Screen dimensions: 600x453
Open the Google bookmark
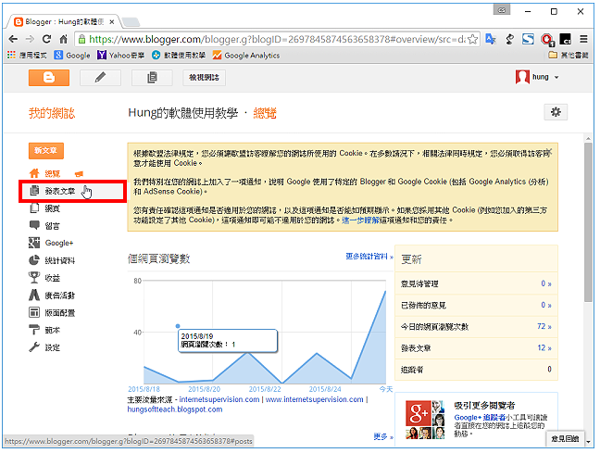[x=72, y=56]
